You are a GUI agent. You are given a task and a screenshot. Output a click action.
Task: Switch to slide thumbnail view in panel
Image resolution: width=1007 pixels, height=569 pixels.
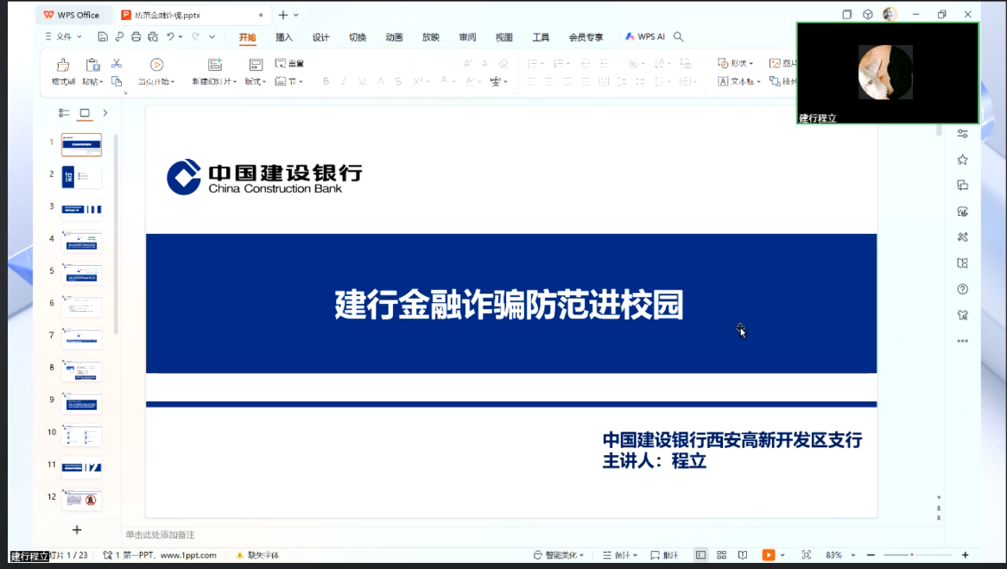click(x=84, y=113)
